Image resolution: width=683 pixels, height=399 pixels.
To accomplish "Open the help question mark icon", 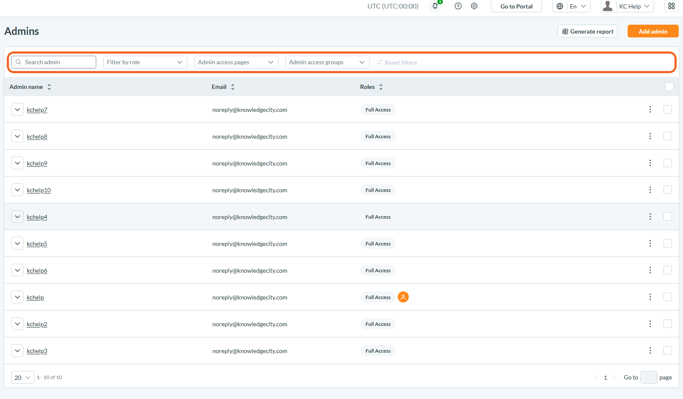I will (x=458, y=6).
